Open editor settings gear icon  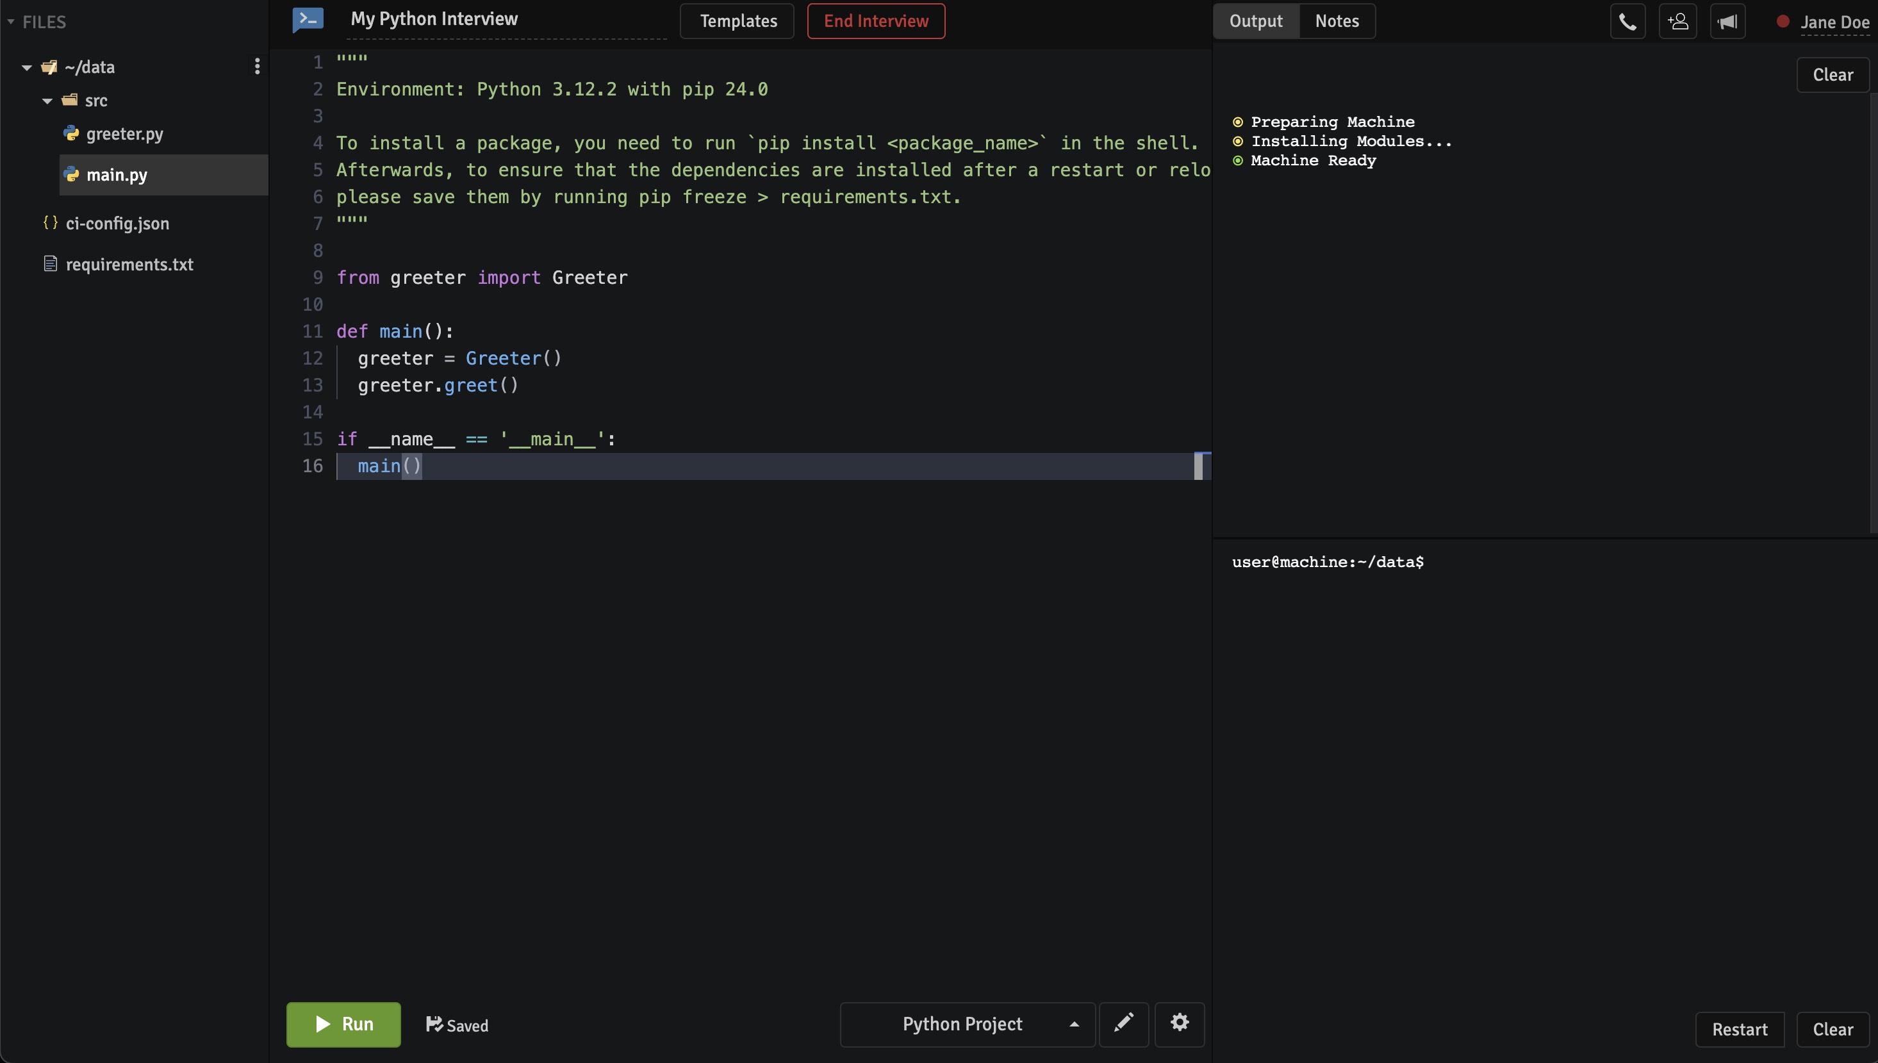coord(1180,1023)
